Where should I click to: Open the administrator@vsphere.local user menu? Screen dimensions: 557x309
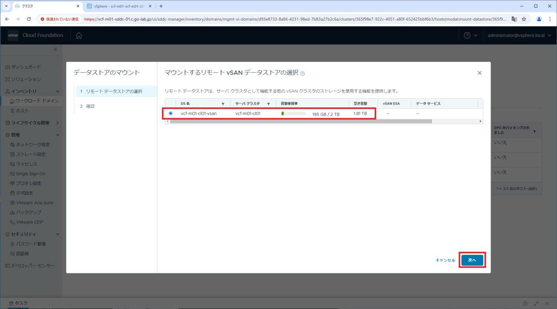click(519, 36)
